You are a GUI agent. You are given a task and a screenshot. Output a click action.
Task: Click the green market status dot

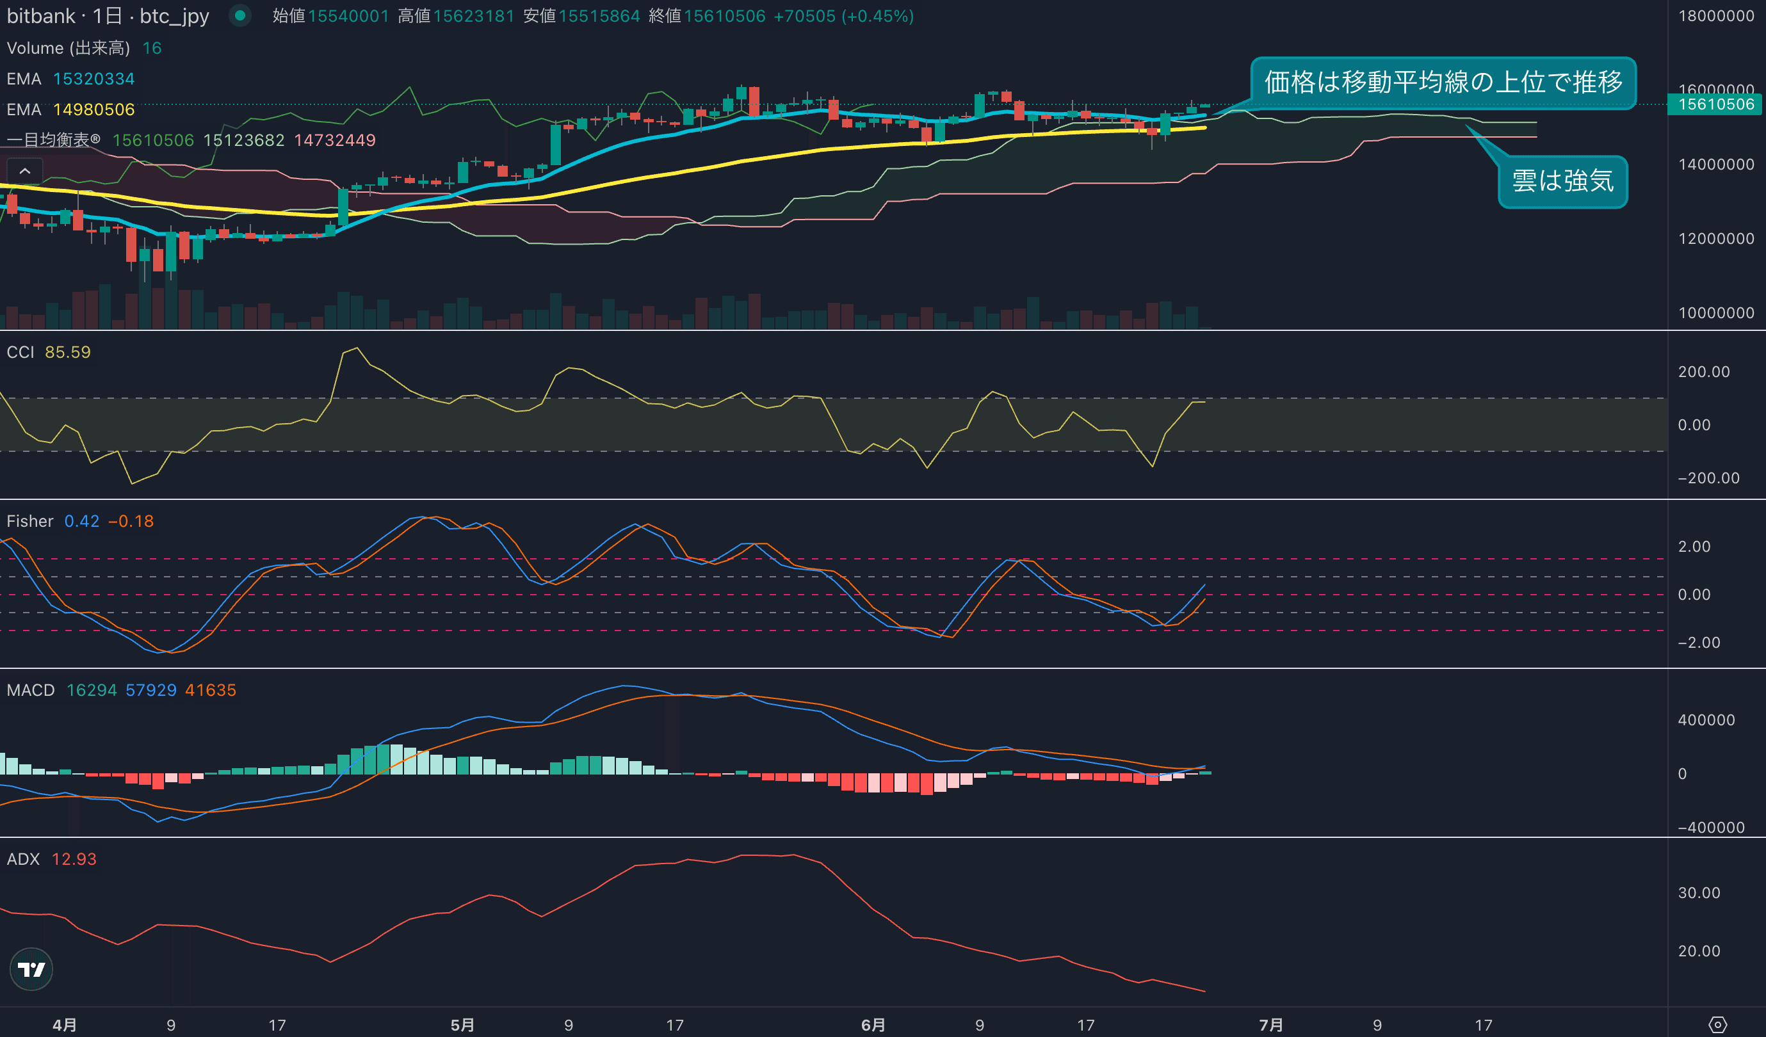pyautogui.click(x=239, y=15)
